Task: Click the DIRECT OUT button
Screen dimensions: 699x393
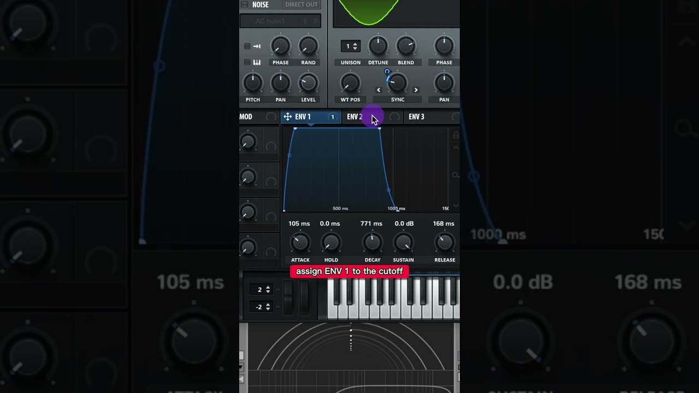Action: [x=301, y=5]
